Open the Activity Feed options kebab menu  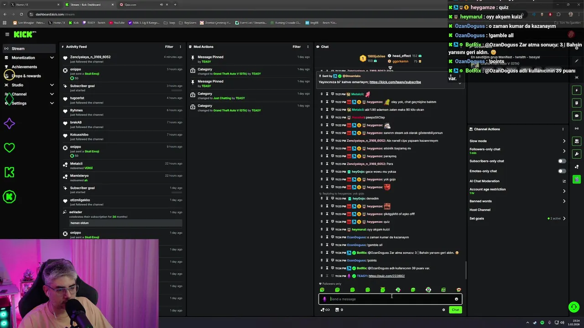pyautogui.click(x=180, y=46)
